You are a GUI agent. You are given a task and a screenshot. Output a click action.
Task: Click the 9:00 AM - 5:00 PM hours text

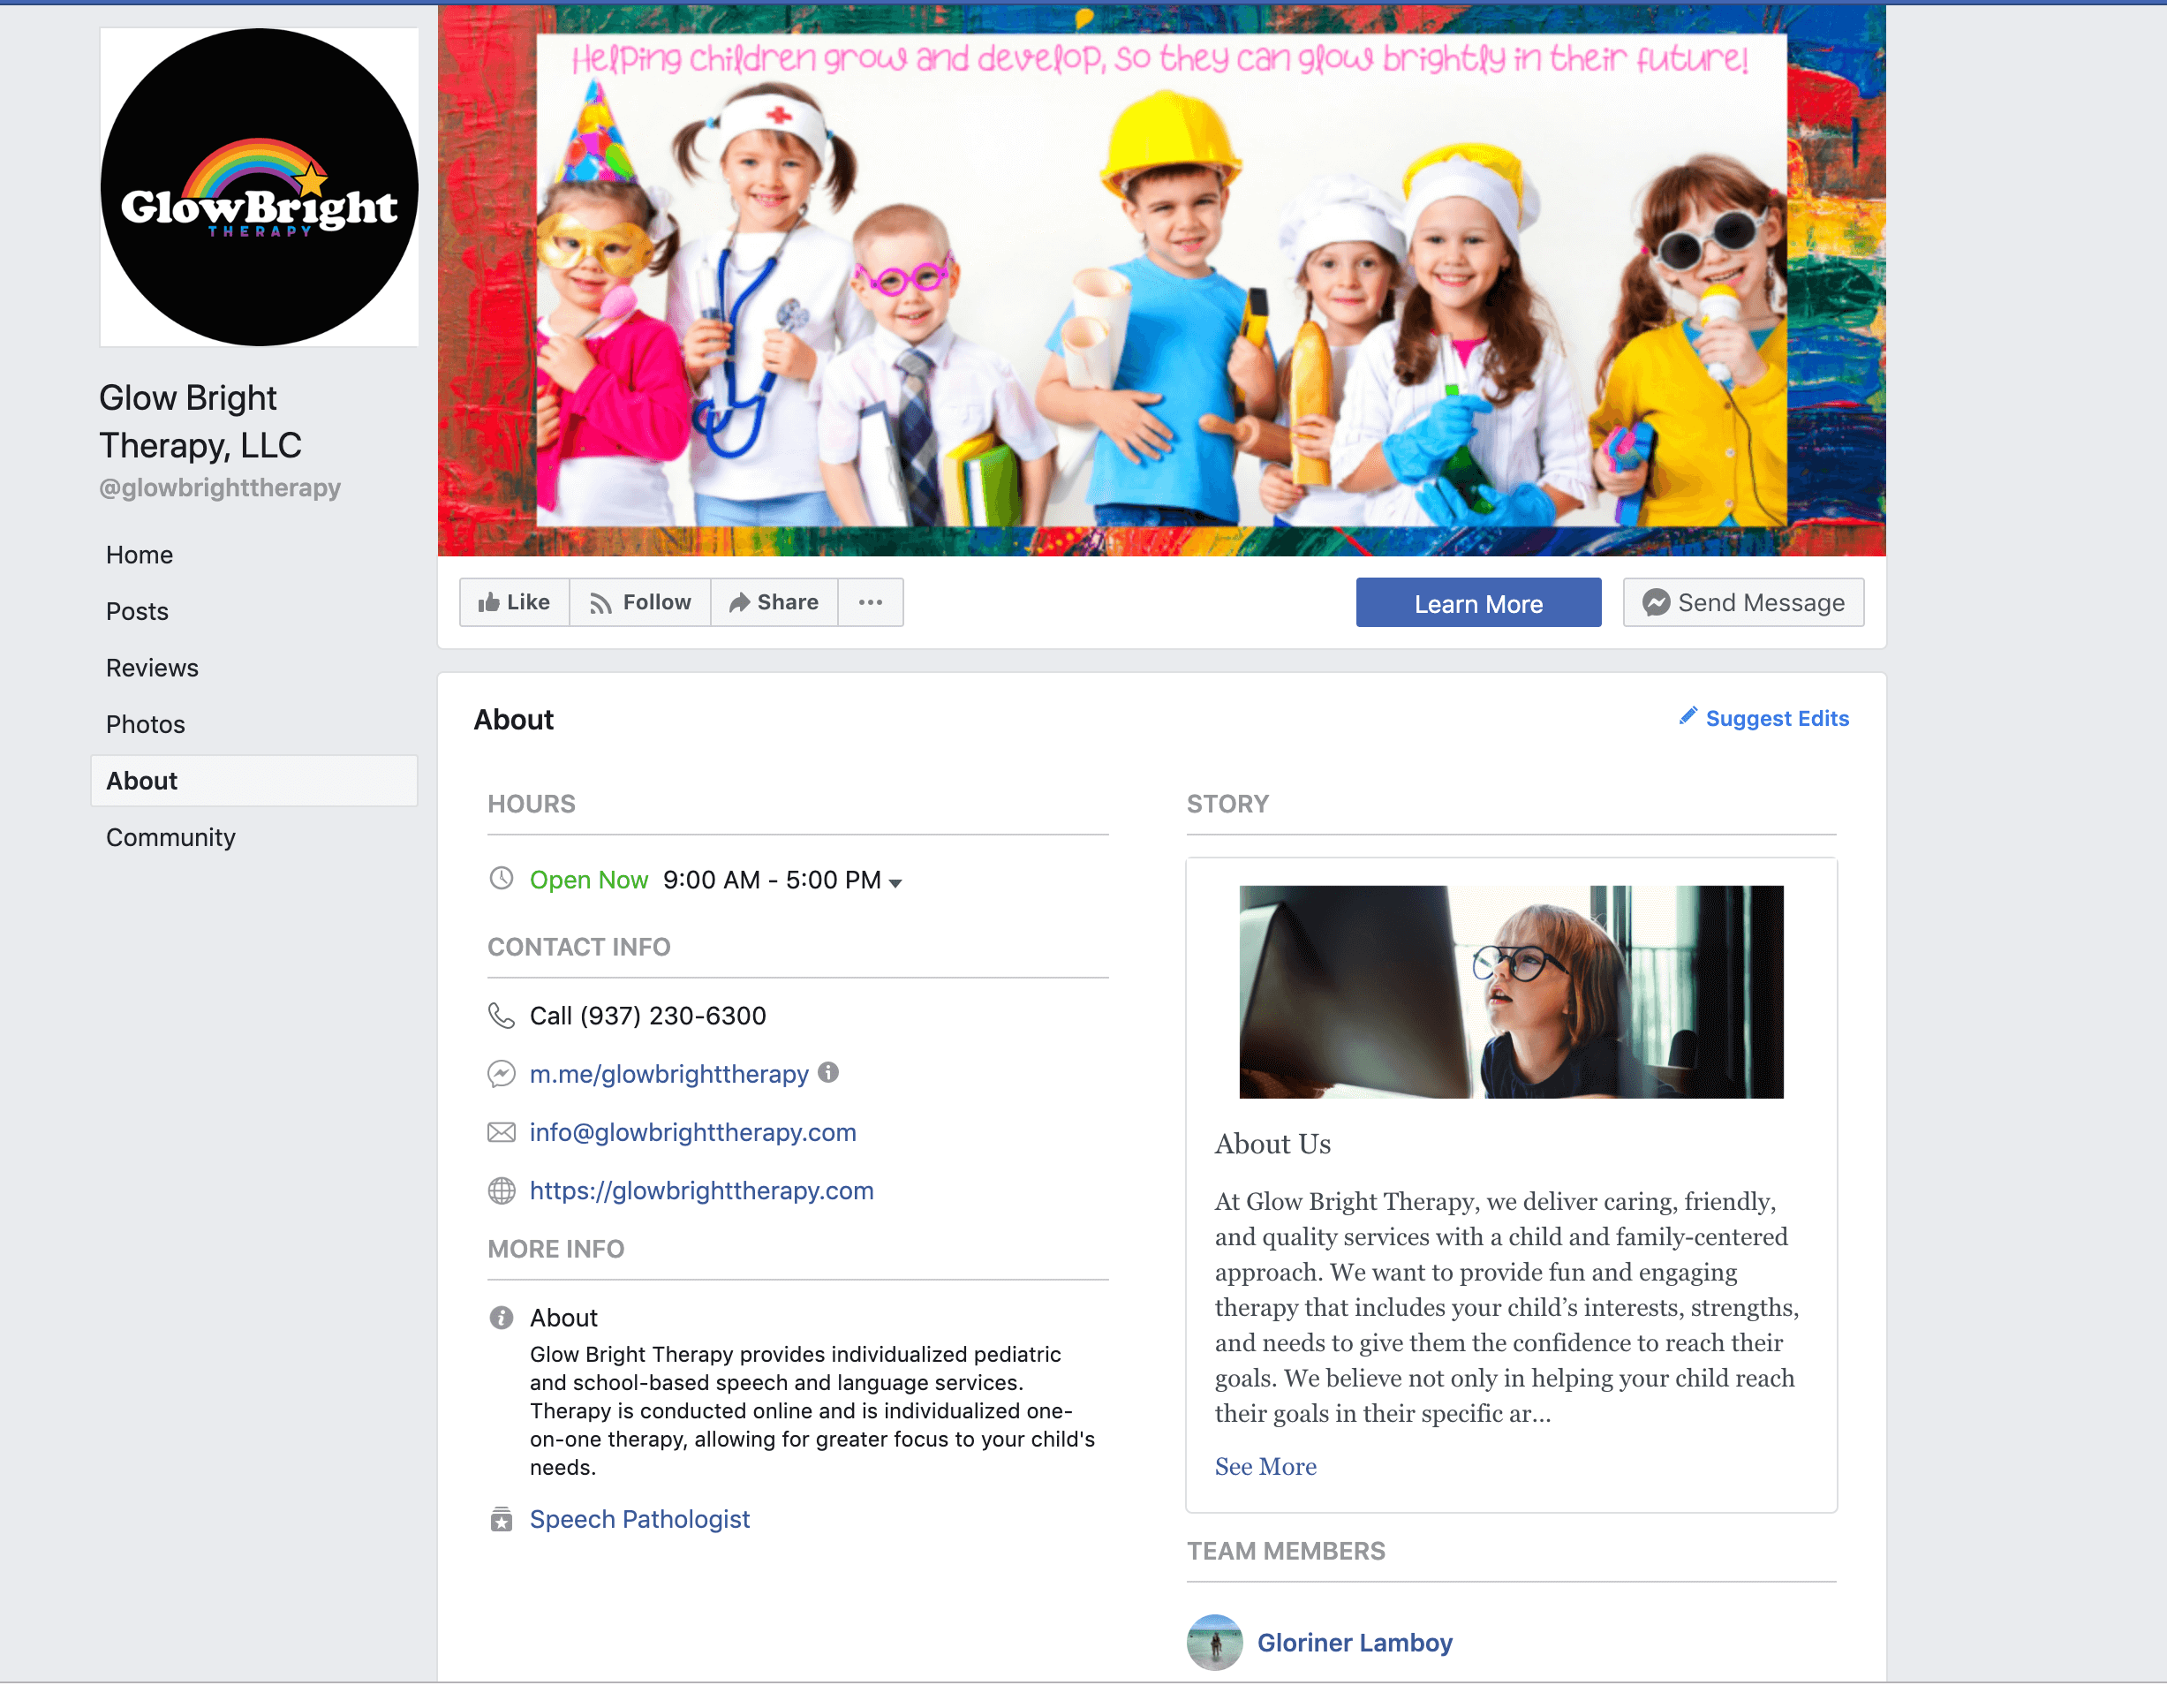772,880
